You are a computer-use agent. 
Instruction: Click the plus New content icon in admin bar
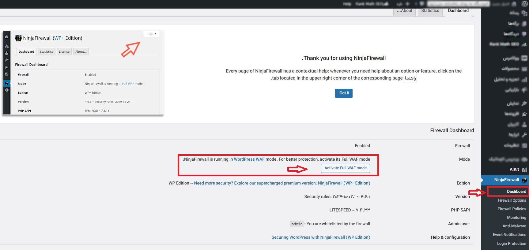[407, 4]
